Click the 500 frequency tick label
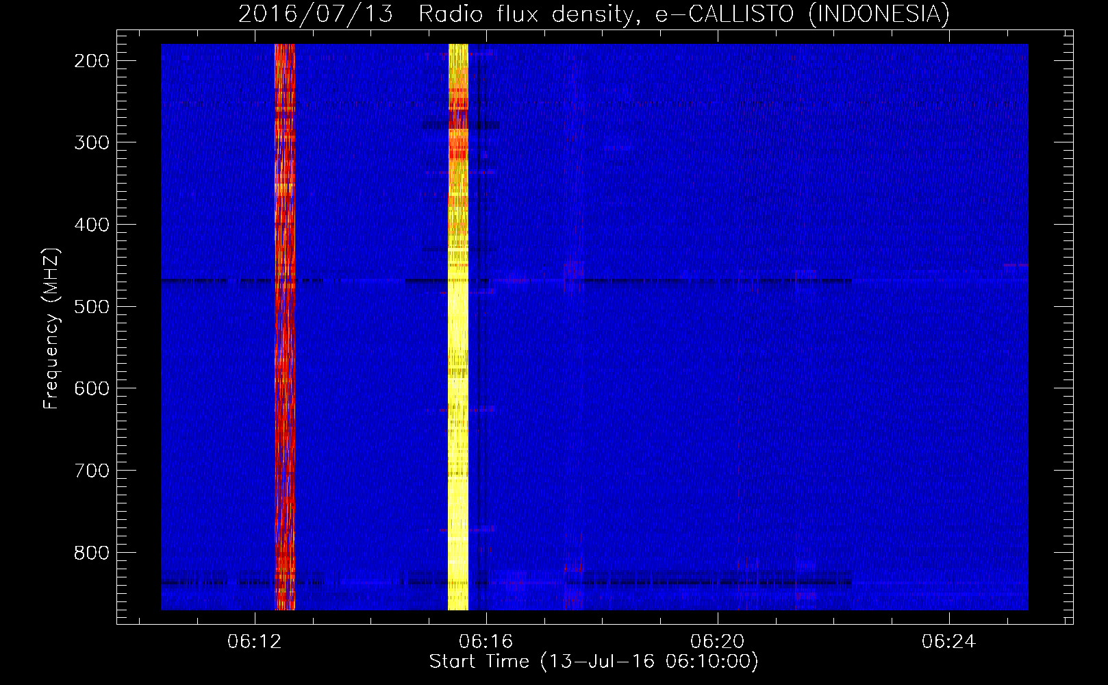1108x685 pixels. click(92, 306)
